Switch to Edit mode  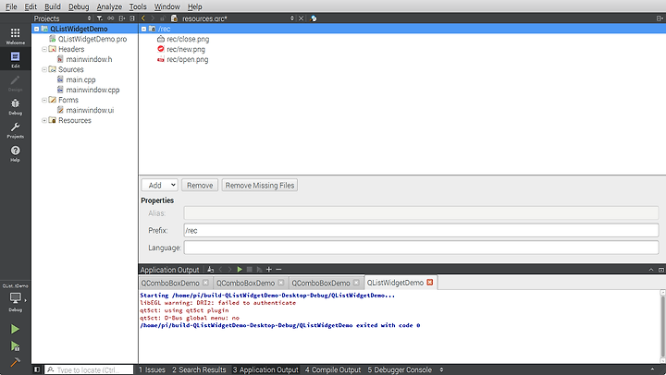pyautogui.click(x=16, y=59)
